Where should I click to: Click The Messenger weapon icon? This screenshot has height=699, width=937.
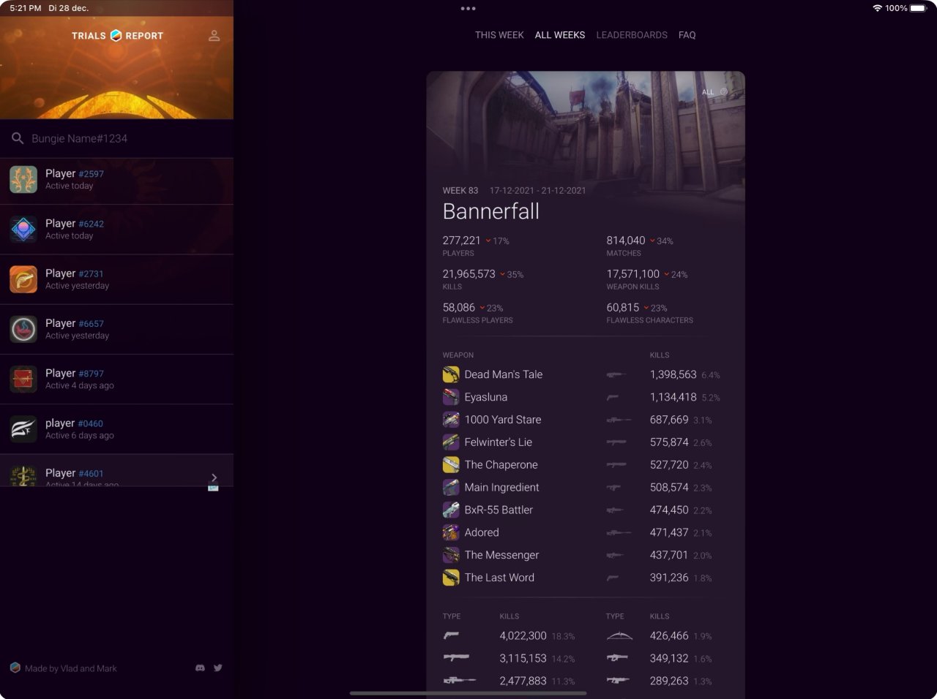451,556
